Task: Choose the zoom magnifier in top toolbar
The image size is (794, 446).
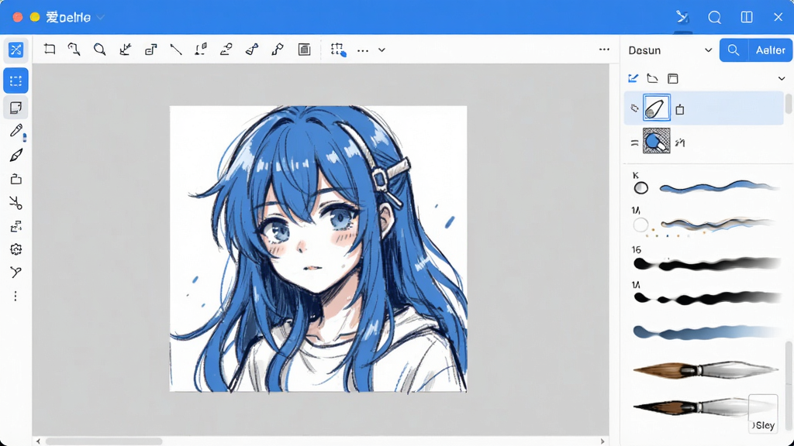Action: tap(100, 50)
